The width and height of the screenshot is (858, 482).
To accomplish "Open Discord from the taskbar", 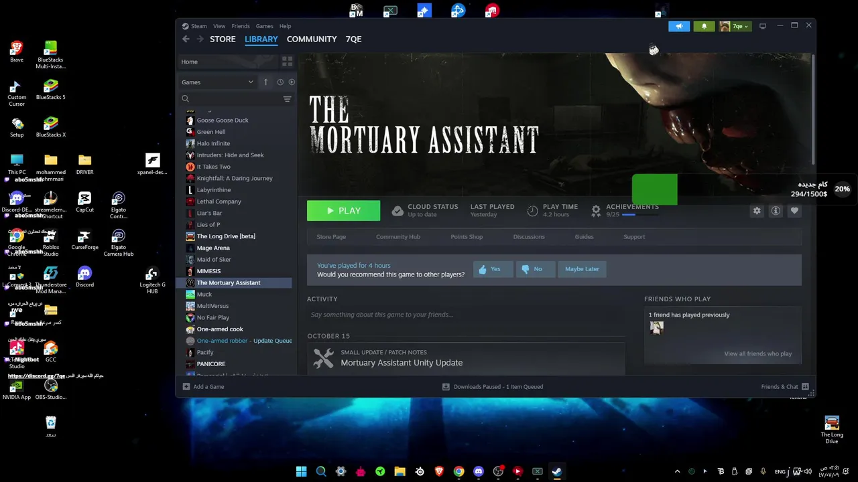I will click(478, 471).
